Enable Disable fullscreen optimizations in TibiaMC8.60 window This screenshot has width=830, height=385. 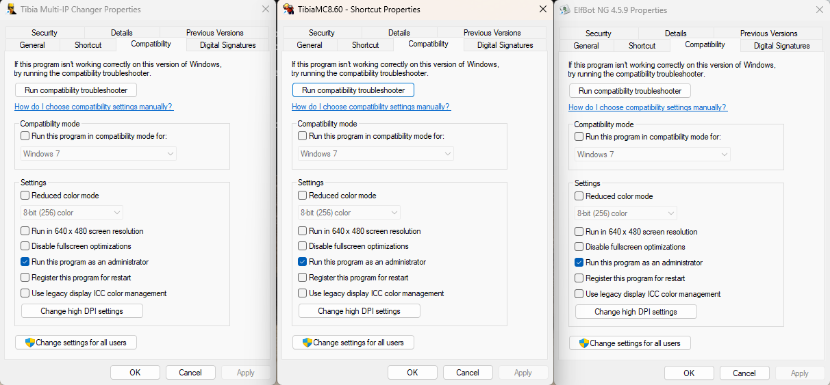[x=303, y=246]
